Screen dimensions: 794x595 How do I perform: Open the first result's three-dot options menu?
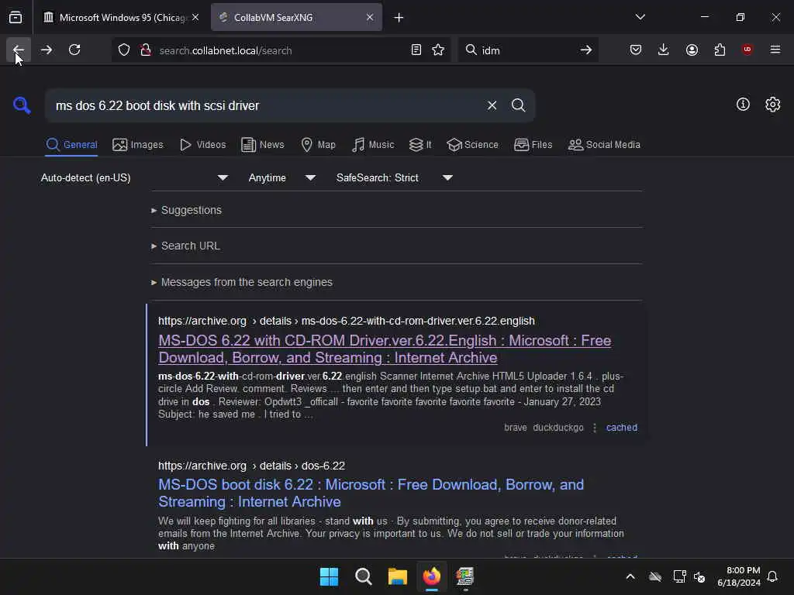click(595, 428)
